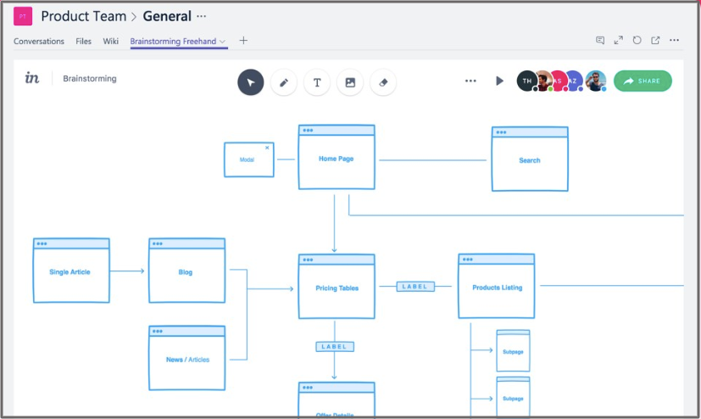The width and height of the screenshot is (701, 419).
Task: Expand the tab to full screen
Action: click(x=619, y=40)
